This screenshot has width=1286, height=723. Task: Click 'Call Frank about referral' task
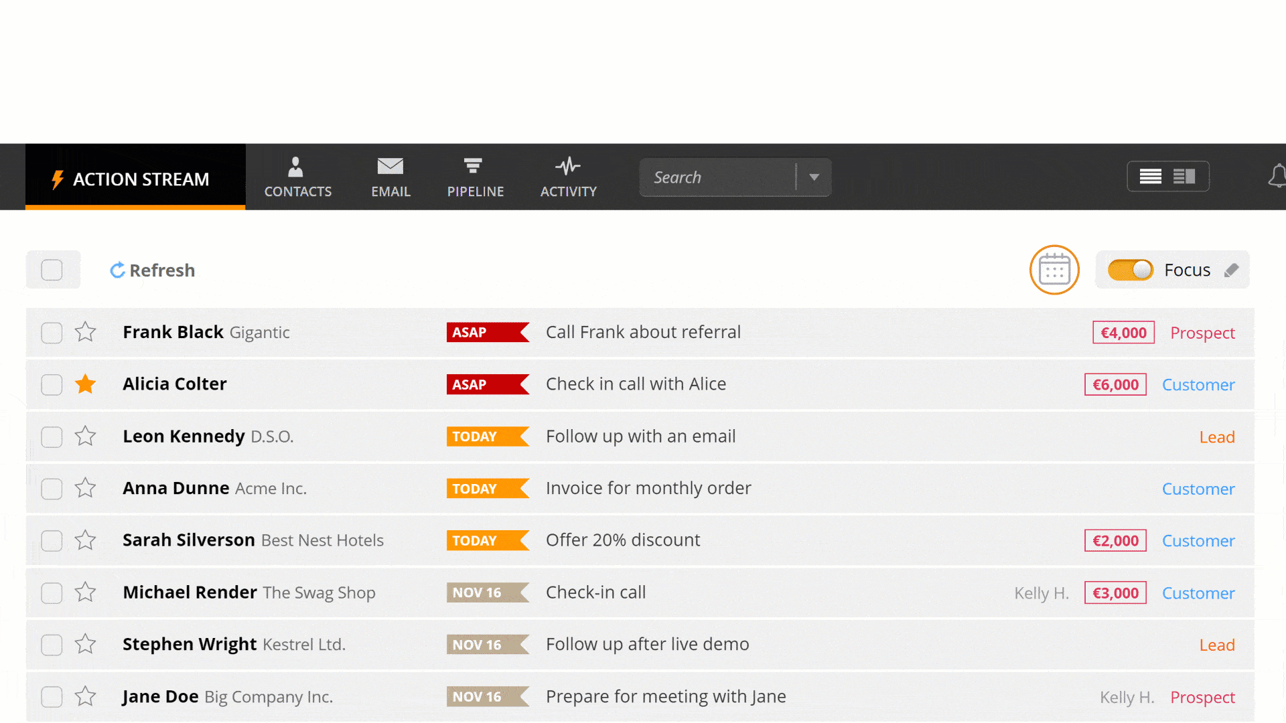click(643, 332)
